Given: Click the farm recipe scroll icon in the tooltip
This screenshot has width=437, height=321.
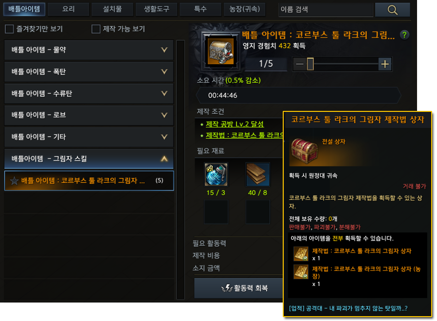Looking at the screenshot, I should [301, 272].
